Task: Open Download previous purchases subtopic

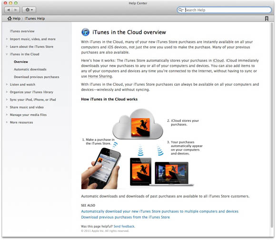Action: pos(37,77)
